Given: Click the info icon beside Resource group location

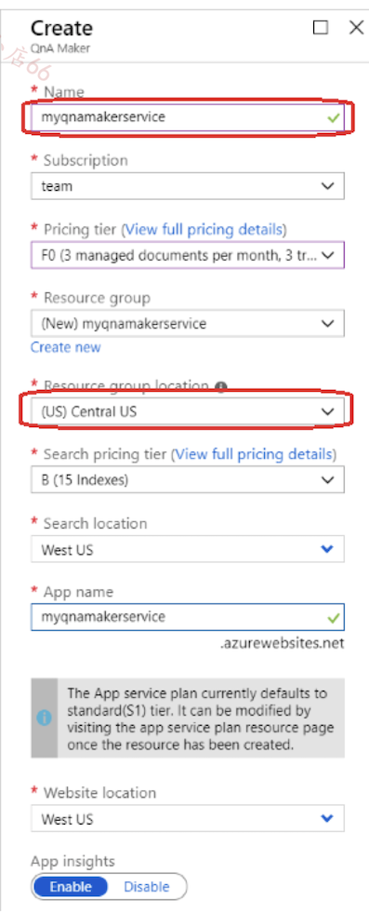Looking at the screenshot, I should 221,386.
